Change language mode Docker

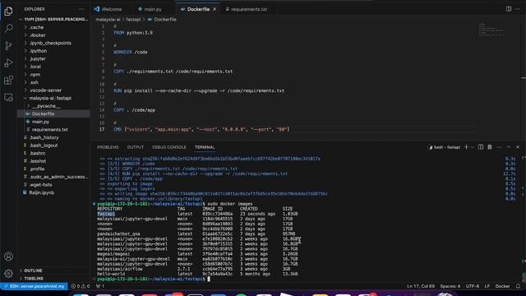click(502, 286)
